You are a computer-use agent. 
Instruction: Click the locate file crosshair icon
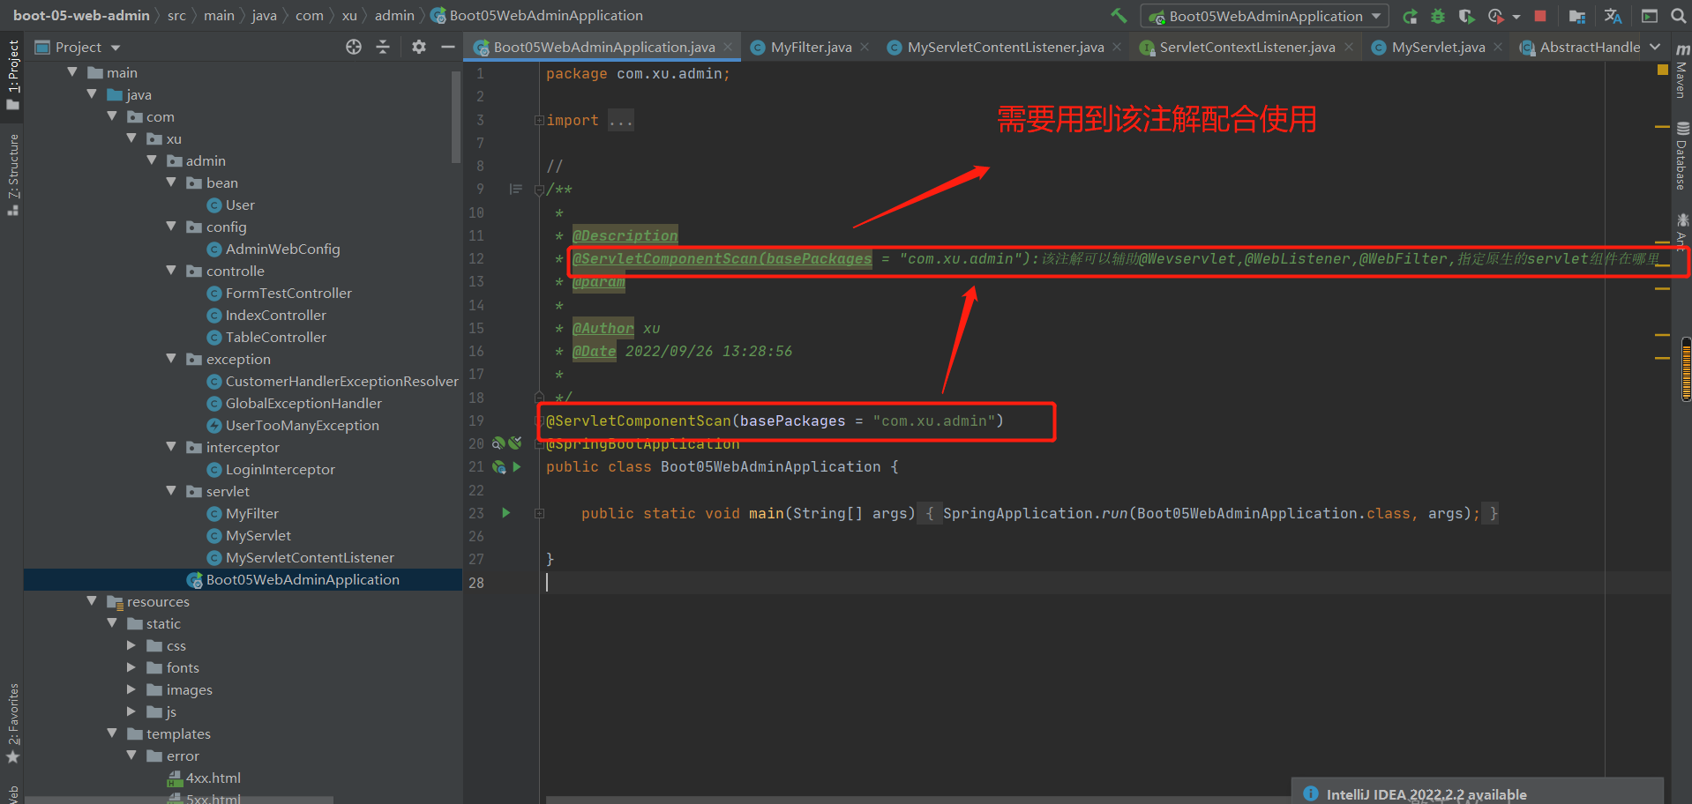point(354,47)
